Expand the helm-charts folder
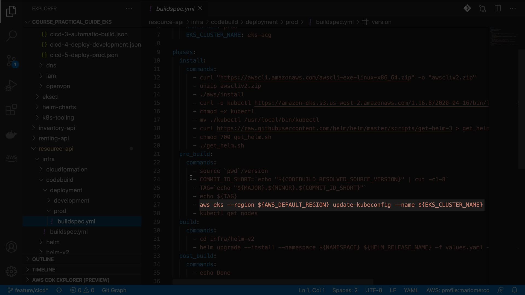The image size is (525, 295). (x=59, y=107)
